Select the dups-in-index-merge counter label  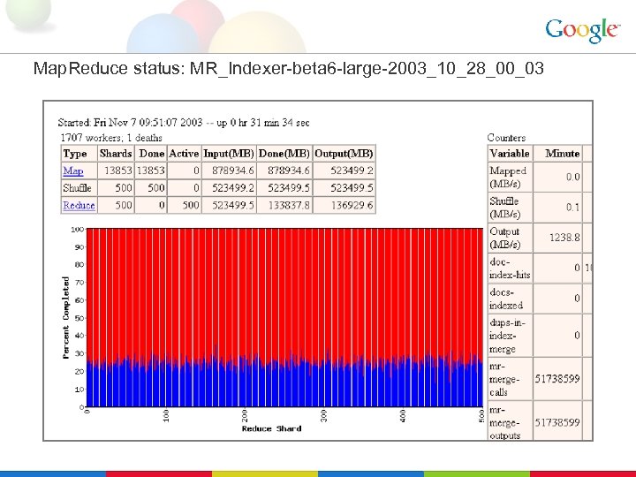coord(507,336)
